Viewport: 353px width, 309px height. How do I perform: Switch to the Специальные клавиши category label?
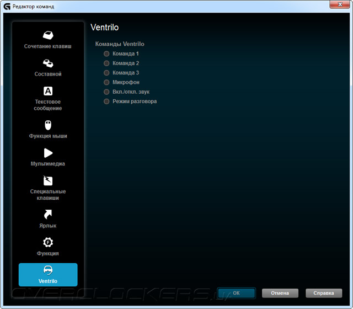[48, 195]
